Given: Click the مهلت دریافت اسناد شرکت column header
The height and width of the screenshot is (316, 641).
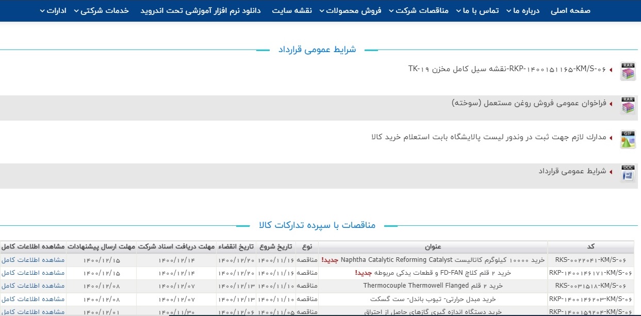Looking at the screenshot, I should point(176,247).
